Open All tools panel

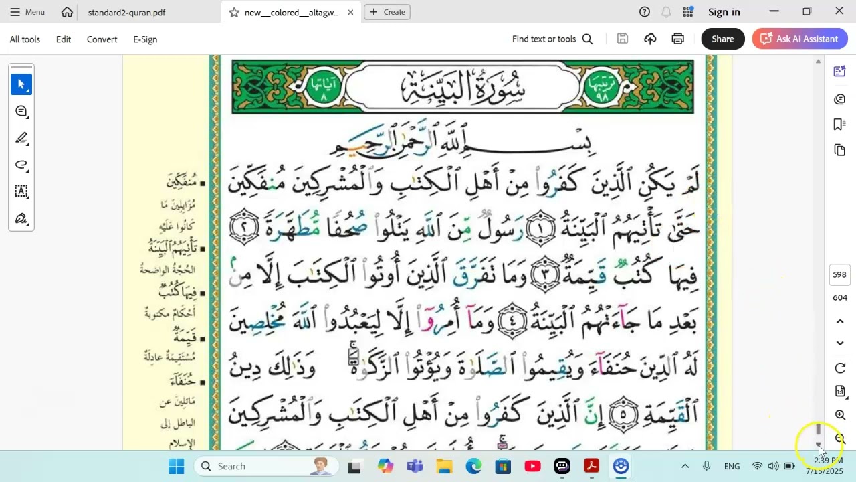(25, 39)
